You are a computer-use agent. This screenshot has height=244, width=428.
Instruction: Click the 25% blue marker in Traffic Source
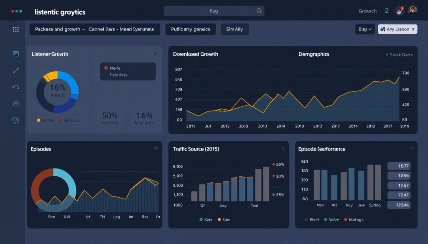click(273, 194)
